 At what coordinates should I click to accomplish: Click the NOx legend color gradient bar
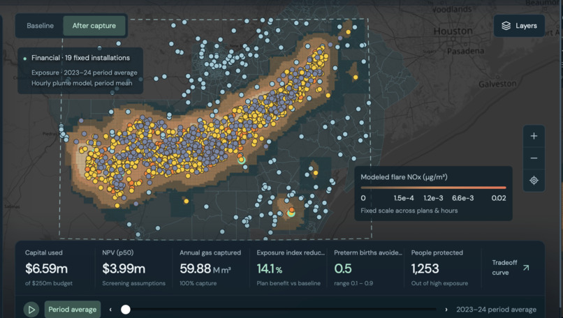tap(433, 188)
